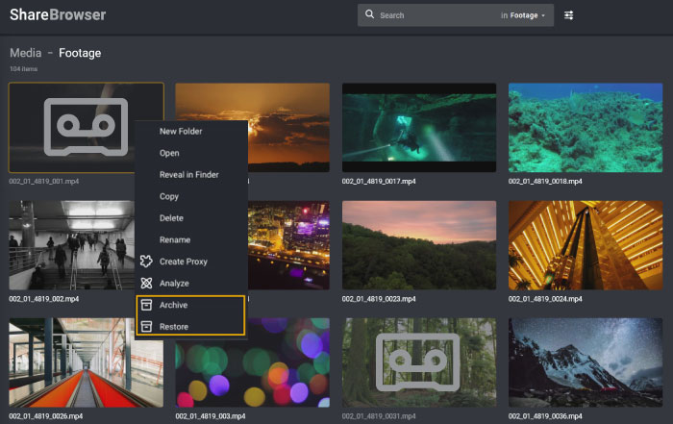Click the Footage breadcrumb
This screenshot has height=424, width=673.
(x=80, y=53)
